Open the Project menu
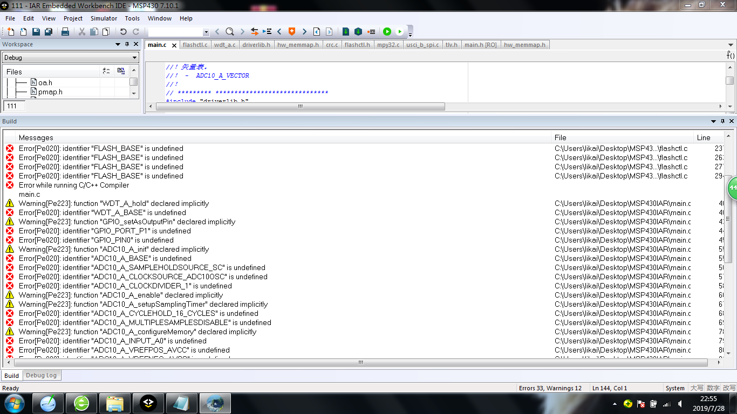Viewport: 737px width, 414px height. (73, 18)
